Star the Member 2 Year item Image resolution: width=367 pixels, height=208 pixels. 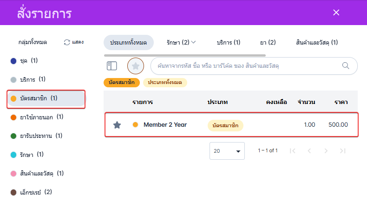[x=117, y=125]
